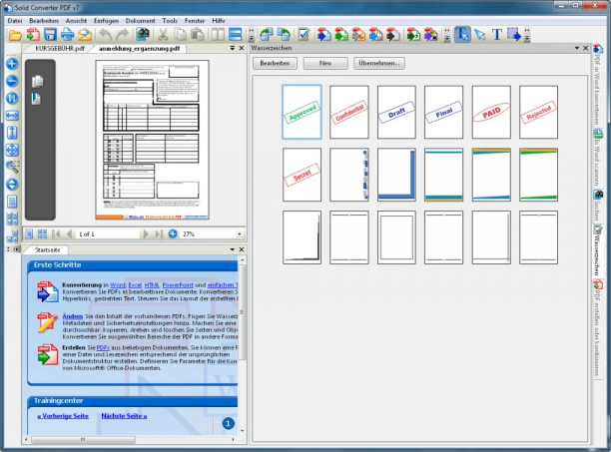Click the page number field 1 of 1
The image size is (611, 452).
108,233
